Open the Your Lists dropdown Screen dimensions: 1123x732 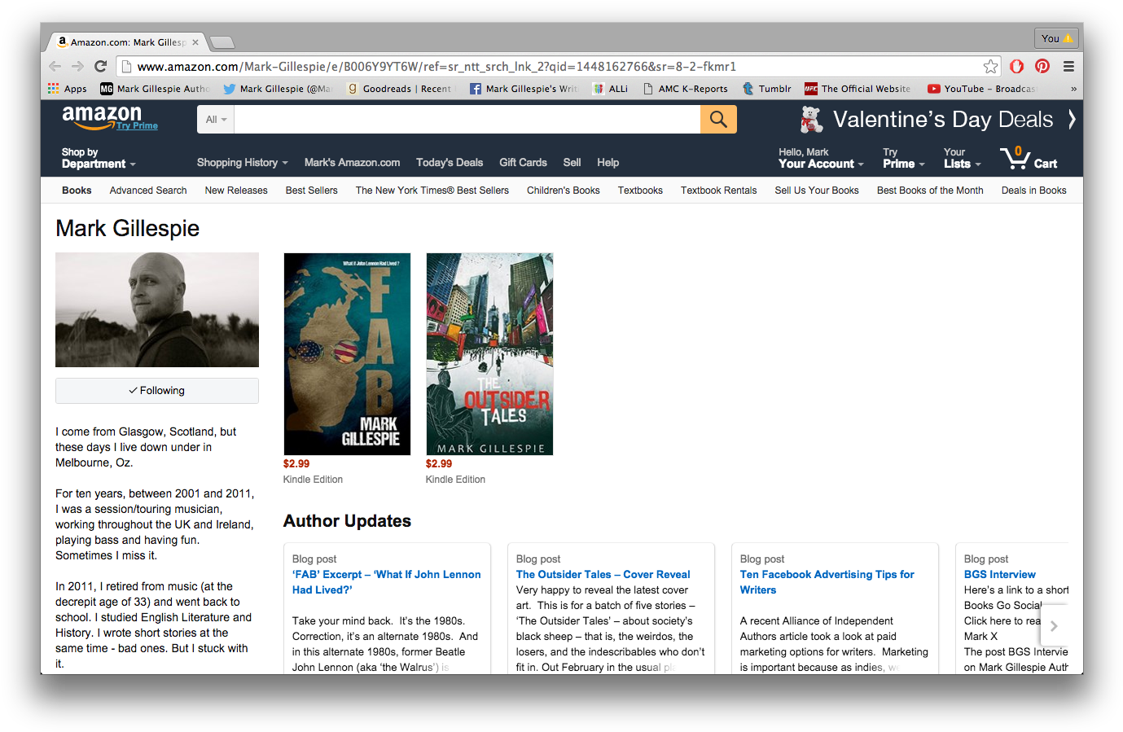pos(961,158)
